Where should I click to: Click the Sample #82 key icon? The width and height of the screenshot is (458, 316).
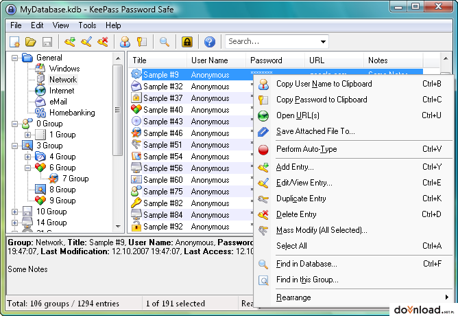tap(136, 203)
